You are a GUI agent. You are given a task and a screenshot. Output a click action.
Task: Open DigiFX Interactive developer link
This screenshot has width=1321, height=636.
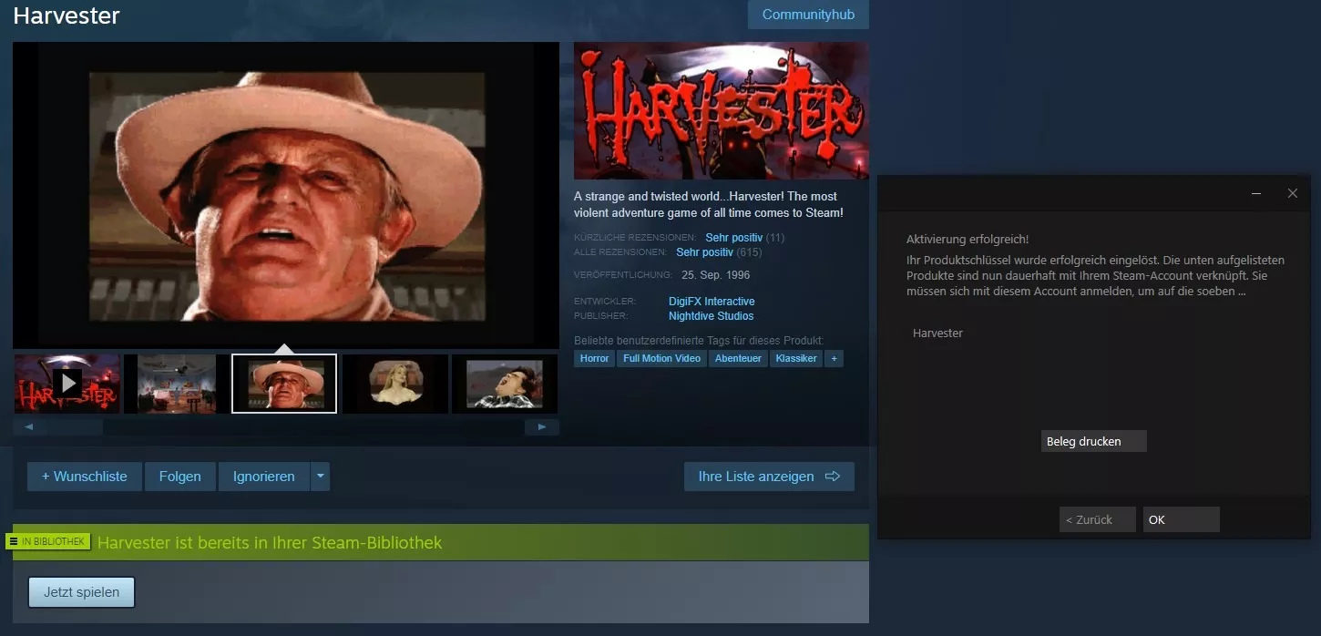coord(712,302)
